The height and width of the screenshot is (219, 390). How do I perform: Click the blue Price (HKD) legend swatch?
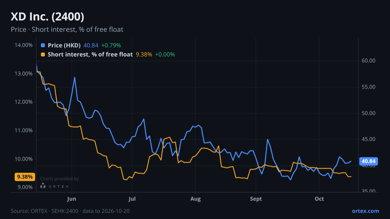(x=43, y=45)
